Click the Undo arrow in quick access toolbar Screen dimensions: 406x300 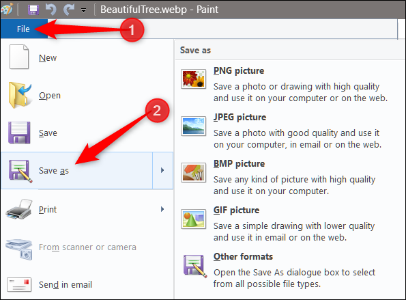pyautogui.click(x=50, y=10)
